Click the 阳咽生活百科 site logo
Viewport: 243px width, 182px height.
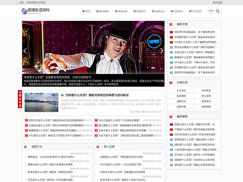[35, 11]
